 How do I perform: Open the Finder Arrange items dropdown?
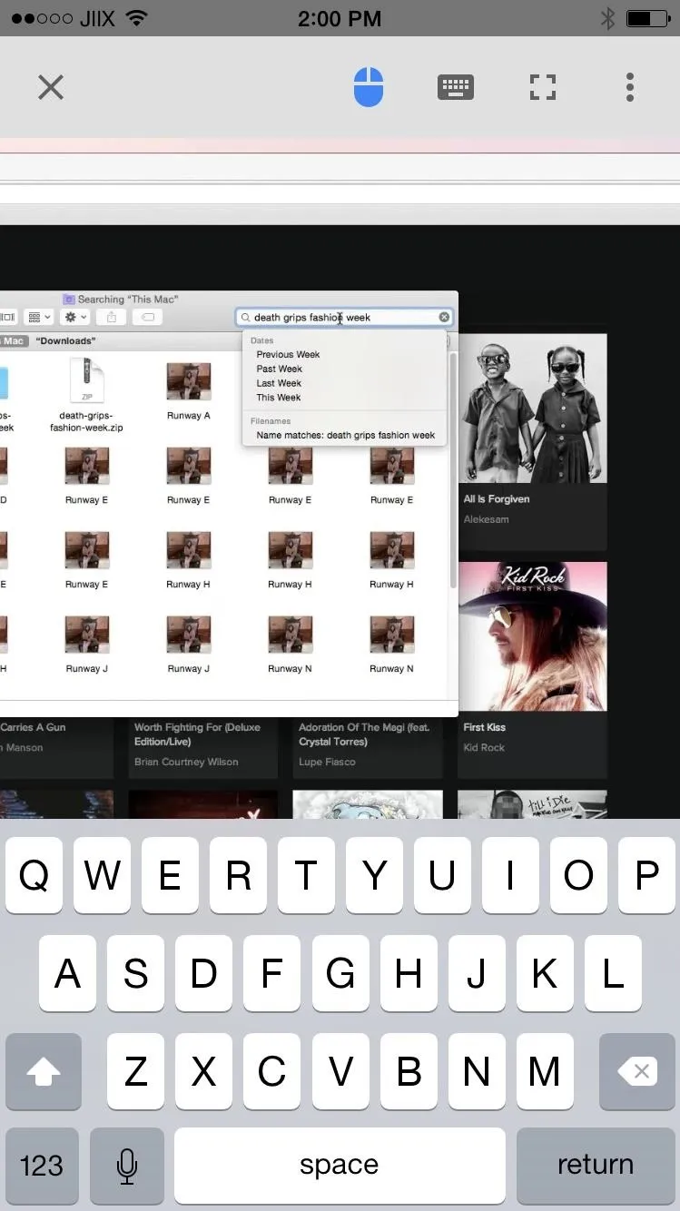pyautogui.click(x=39, y=317)
